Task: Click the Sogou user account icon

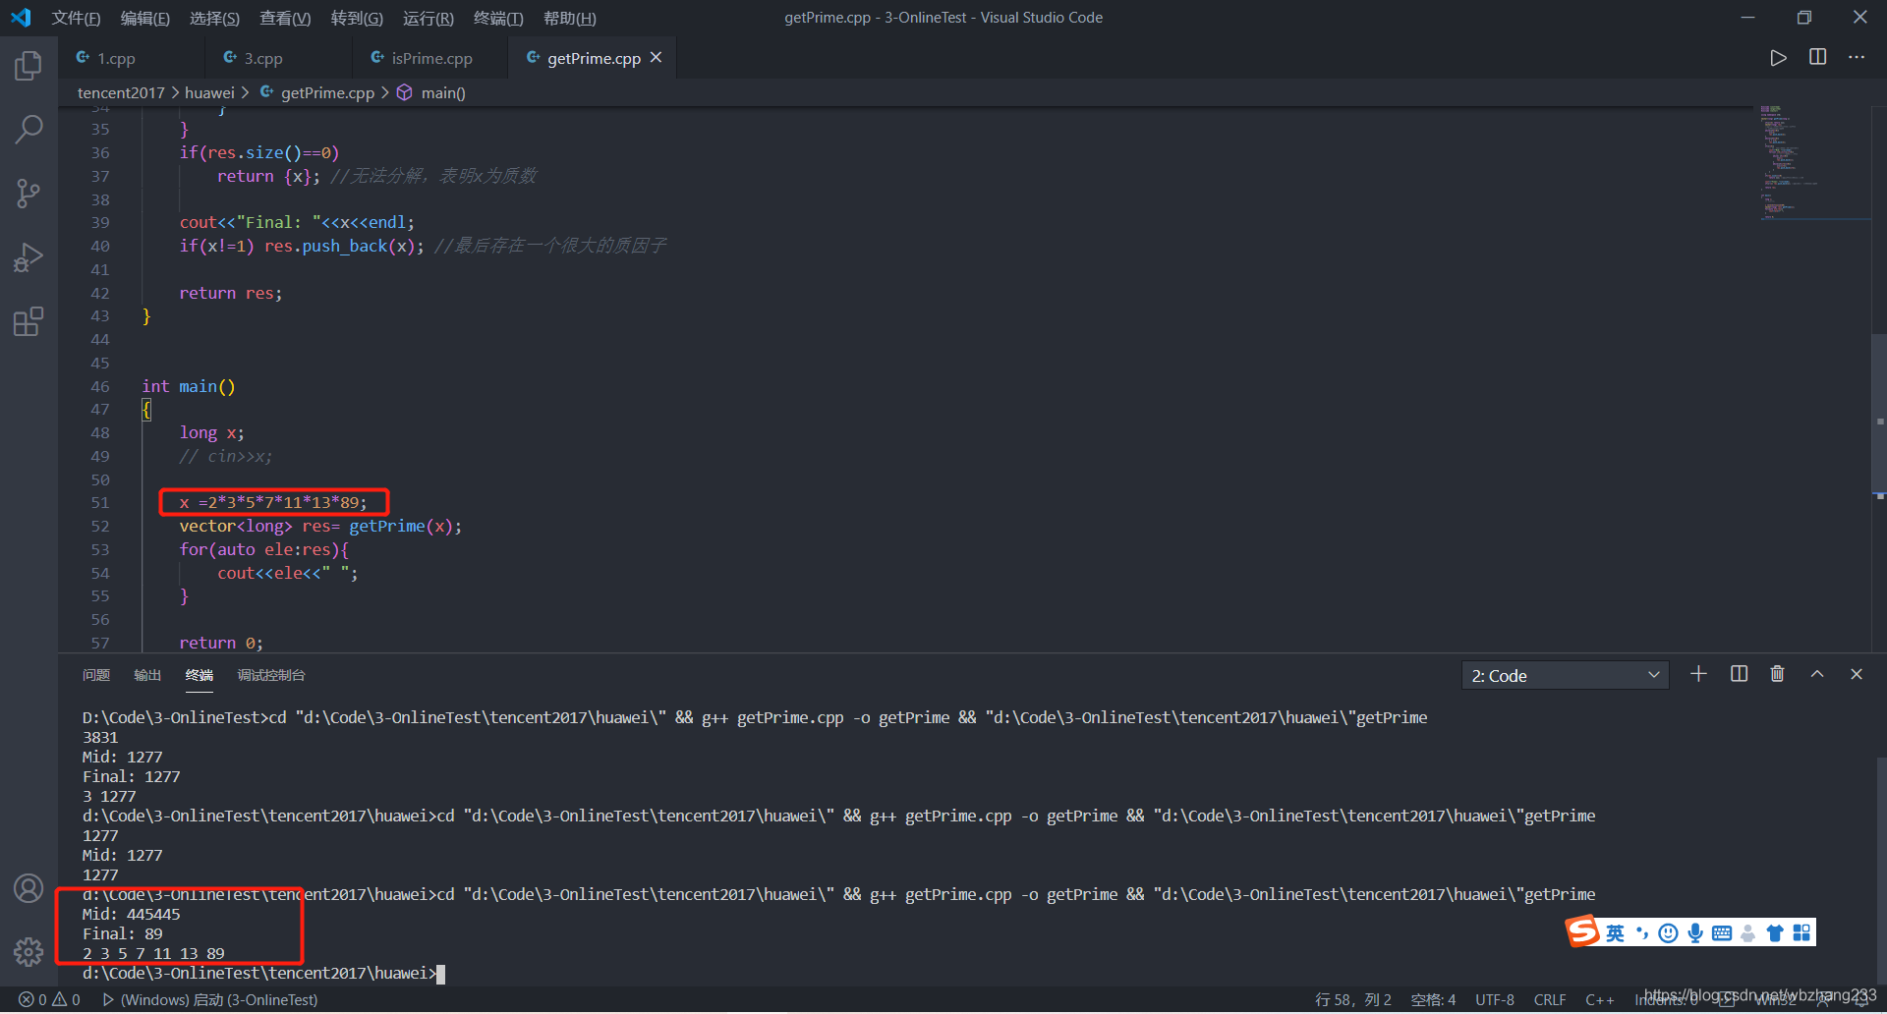Action: click(x=1747, y=932)
